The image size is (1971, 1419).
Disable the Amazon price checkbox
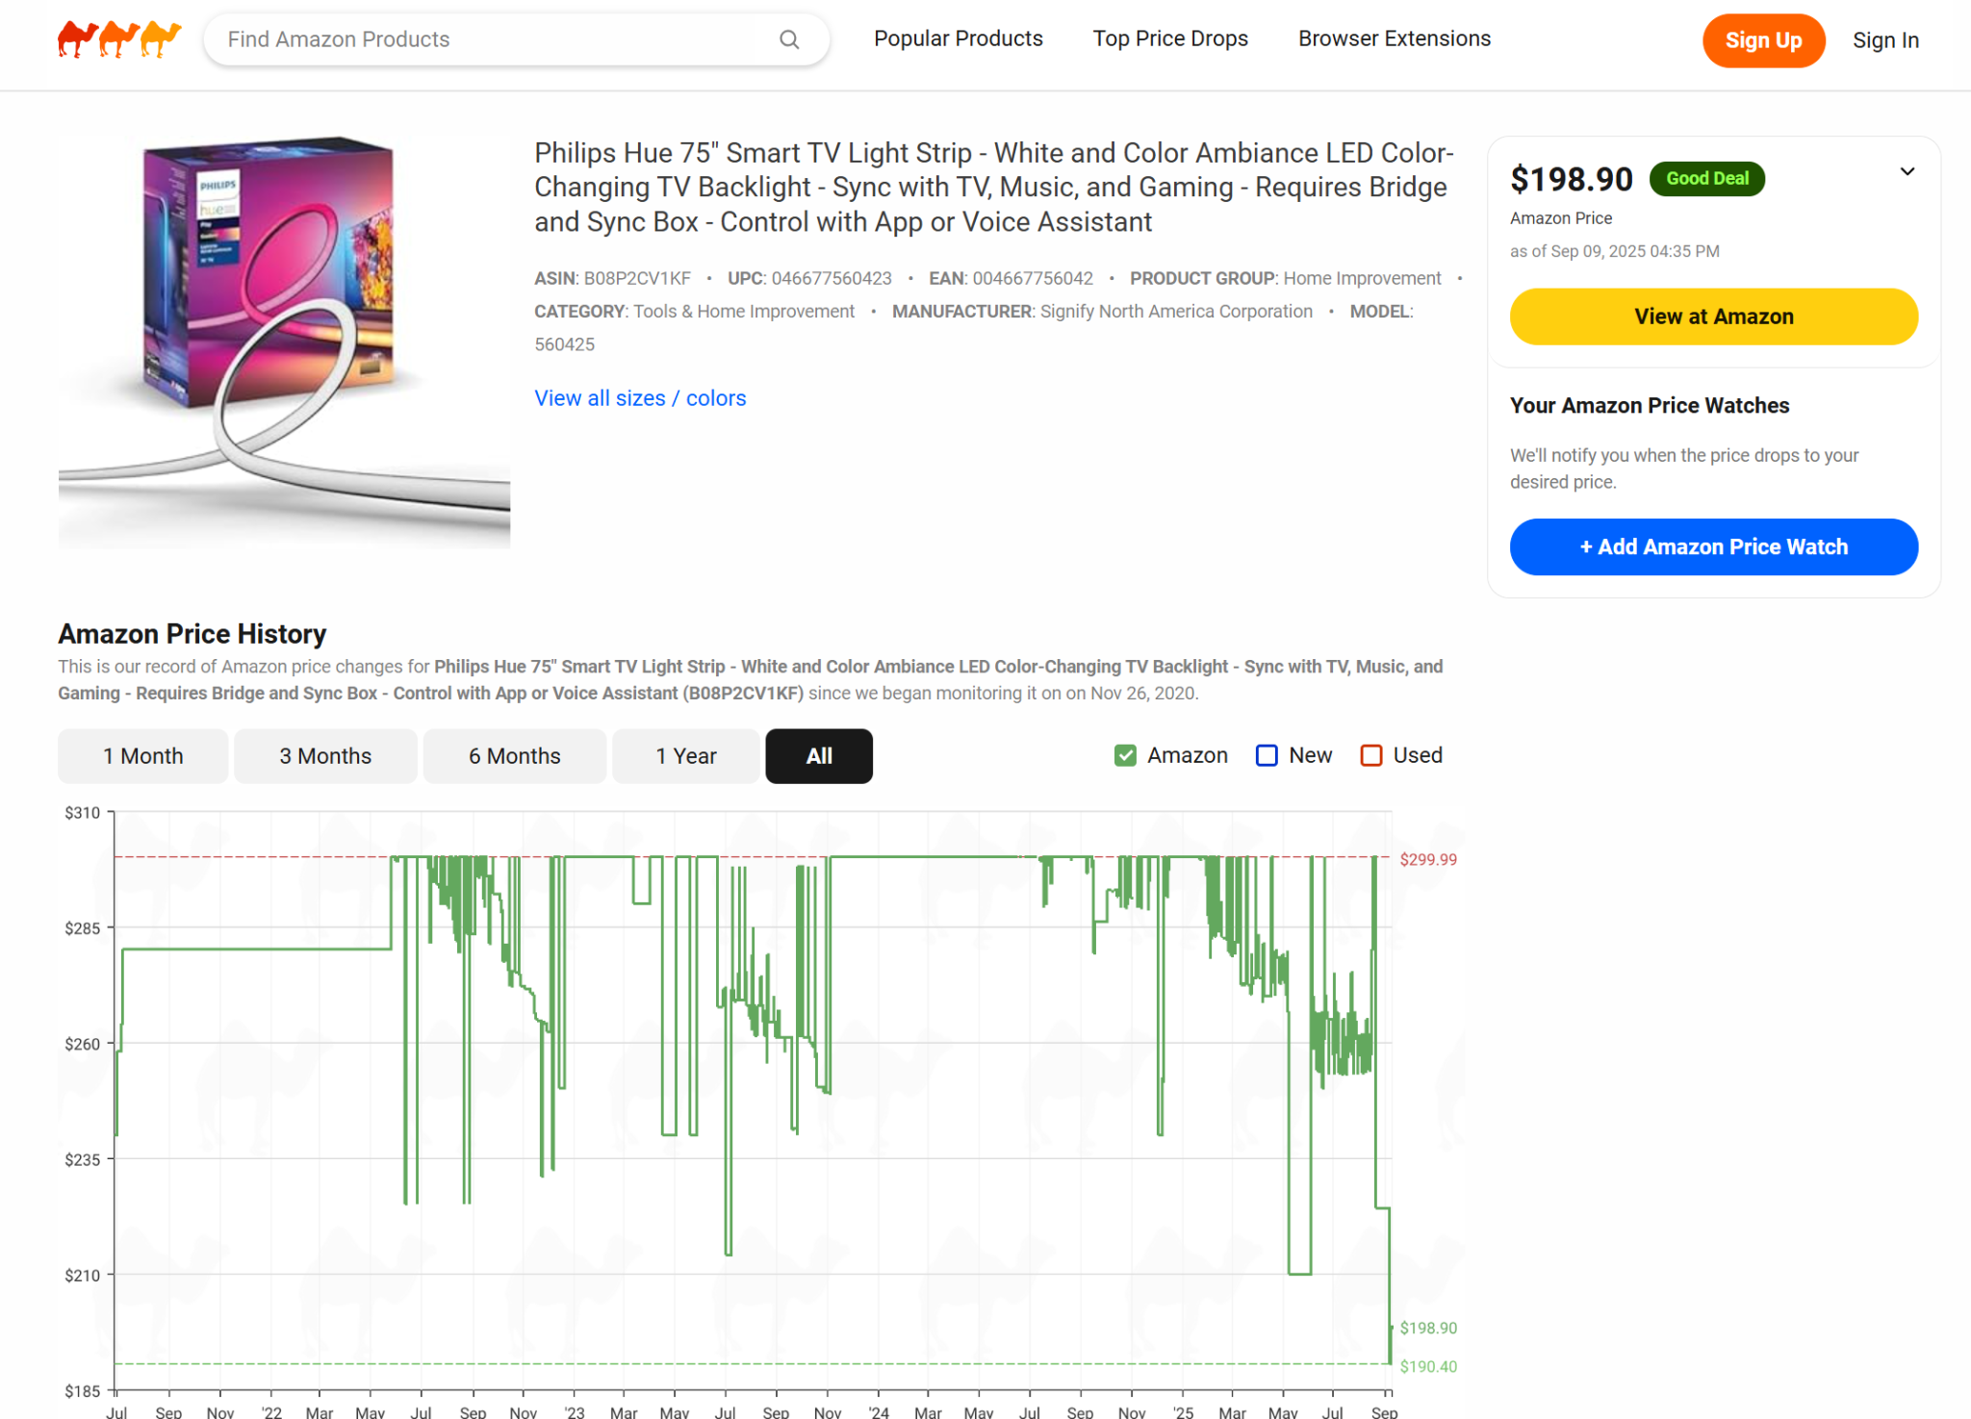tap(1124, 755)
